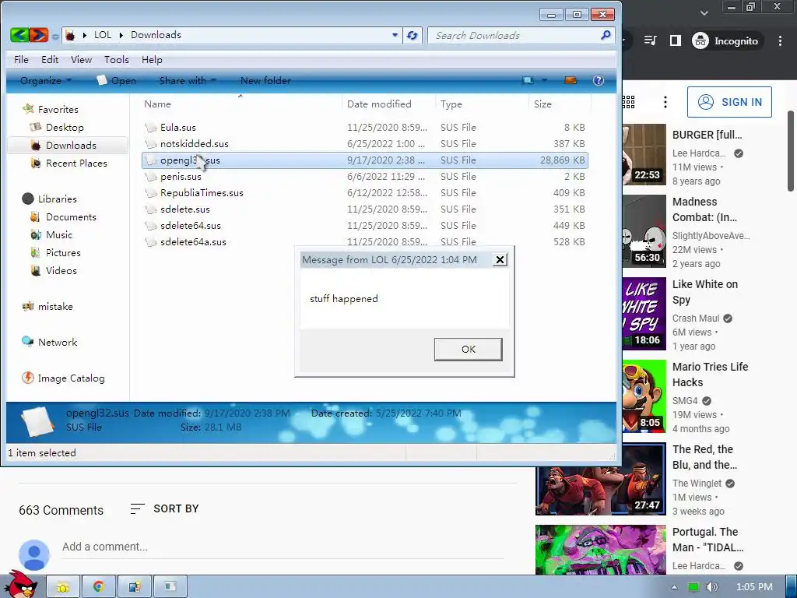Click the LOL breadcrumb in address bar

click(x=102, y=35)
